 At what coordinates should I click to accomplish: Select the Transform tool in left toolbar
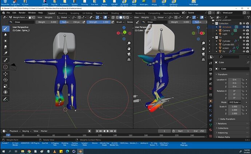click(5, 92)
